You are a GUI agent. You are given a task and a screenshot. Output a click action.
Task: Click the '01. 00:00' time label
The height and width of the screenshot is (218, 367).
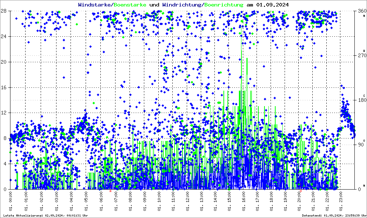11,201
